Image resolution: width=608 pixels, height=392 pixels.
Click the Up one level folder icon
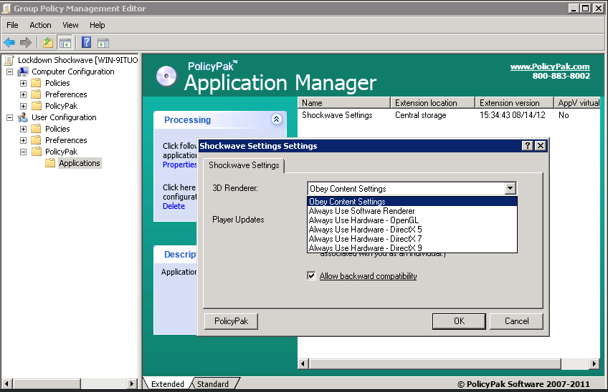click(x=48, y=42)
